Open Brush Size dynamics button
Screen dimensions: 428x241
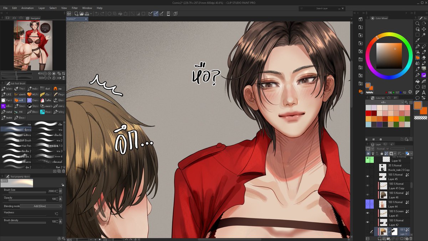click(60, 191)
